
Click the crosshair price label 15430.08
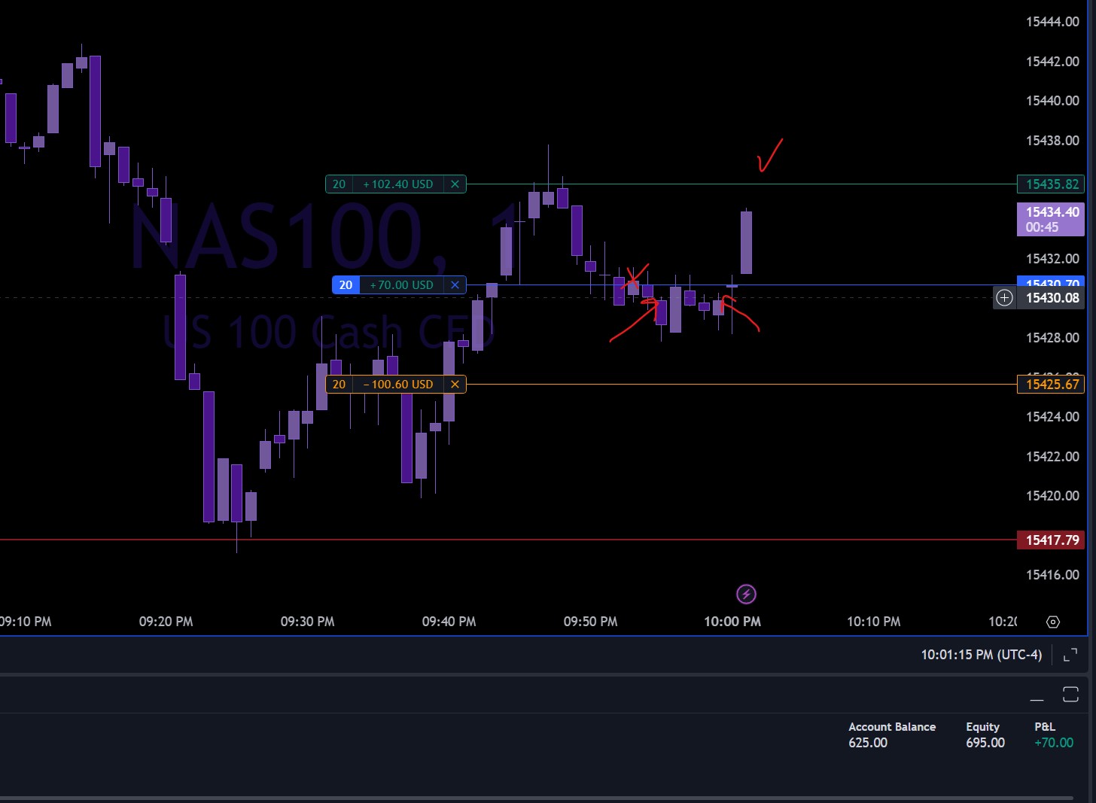pos(1052,298)
